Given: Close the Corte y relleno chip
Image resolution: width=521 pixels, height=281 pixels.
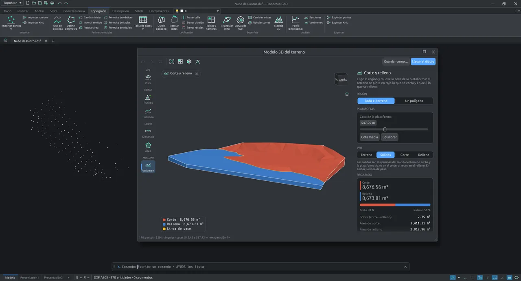Looking at the screenshot, I should (197, 74).
